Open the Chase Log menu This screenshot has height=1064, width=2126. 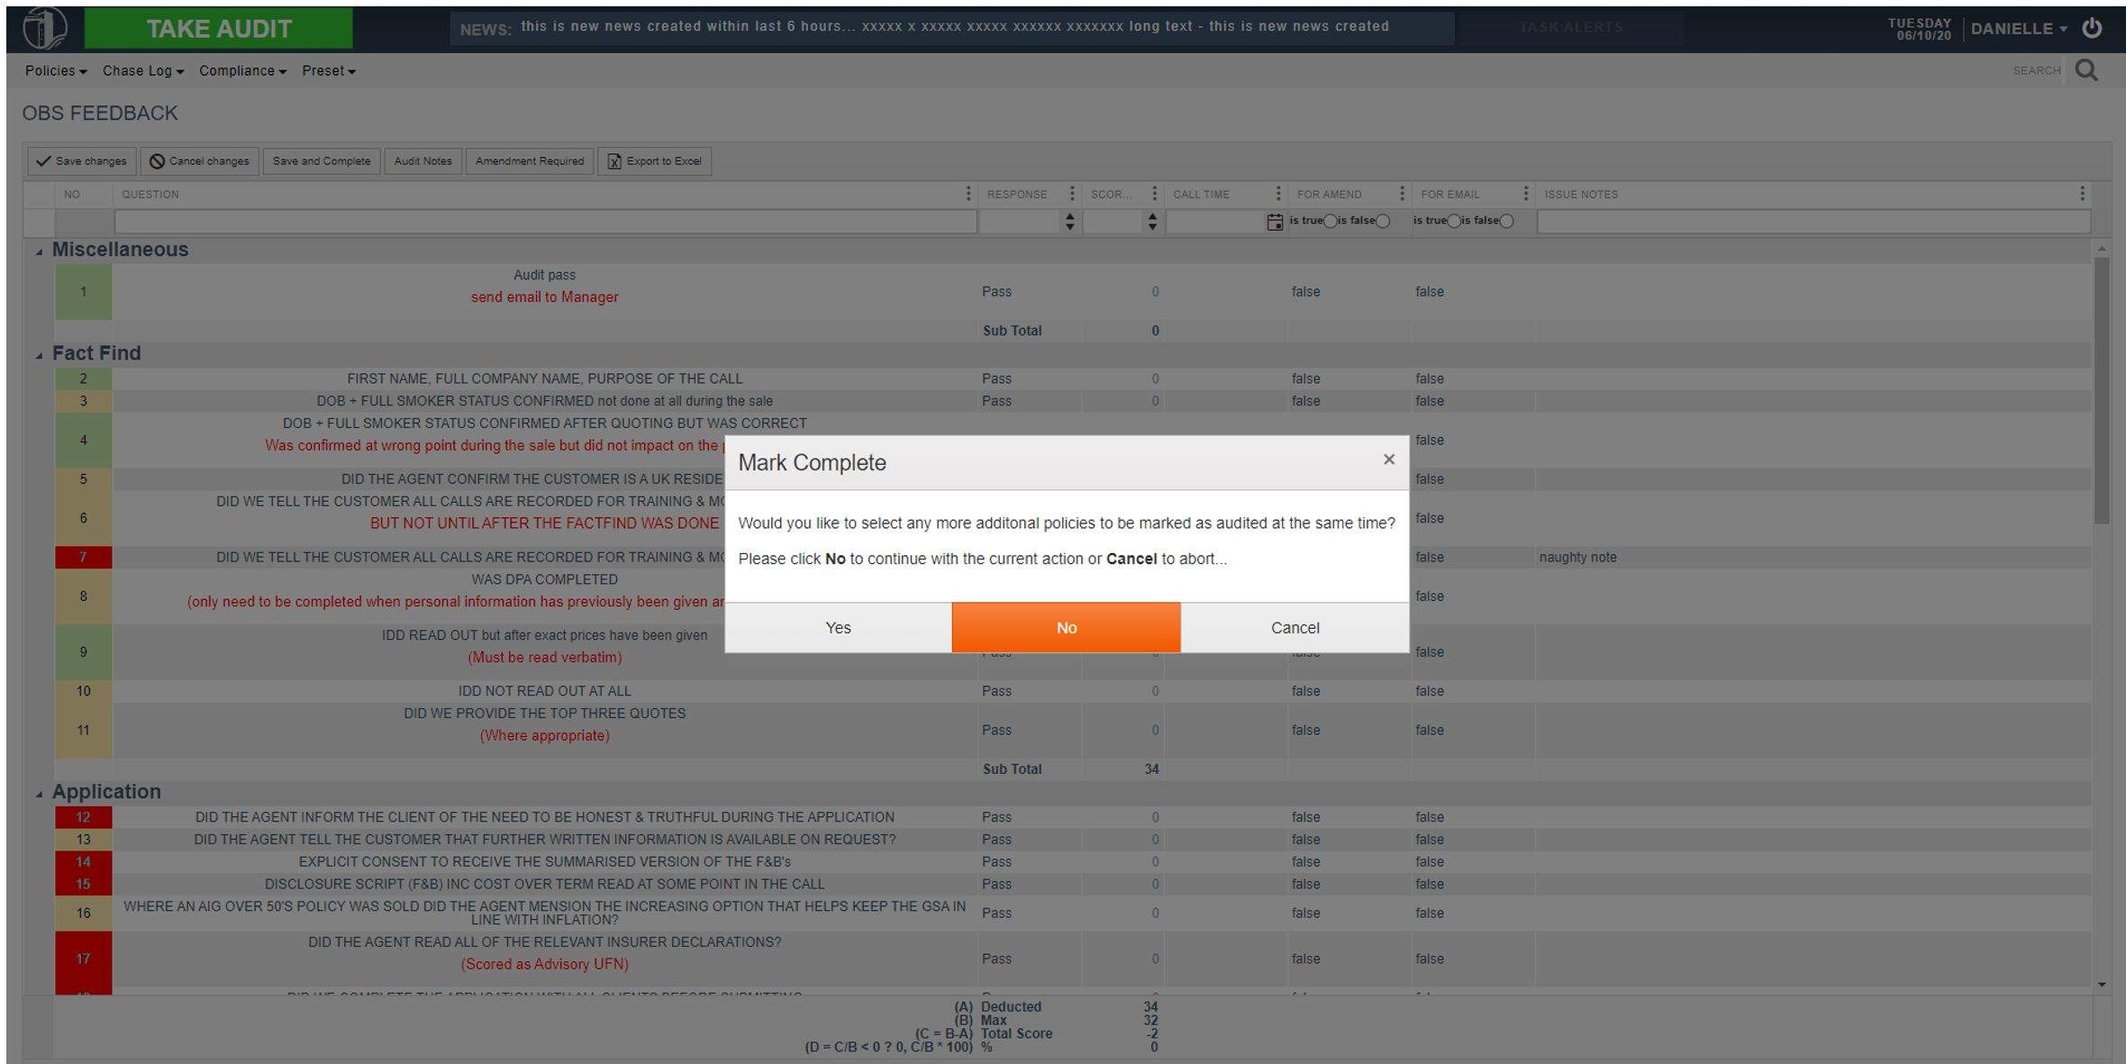point(142,71)
